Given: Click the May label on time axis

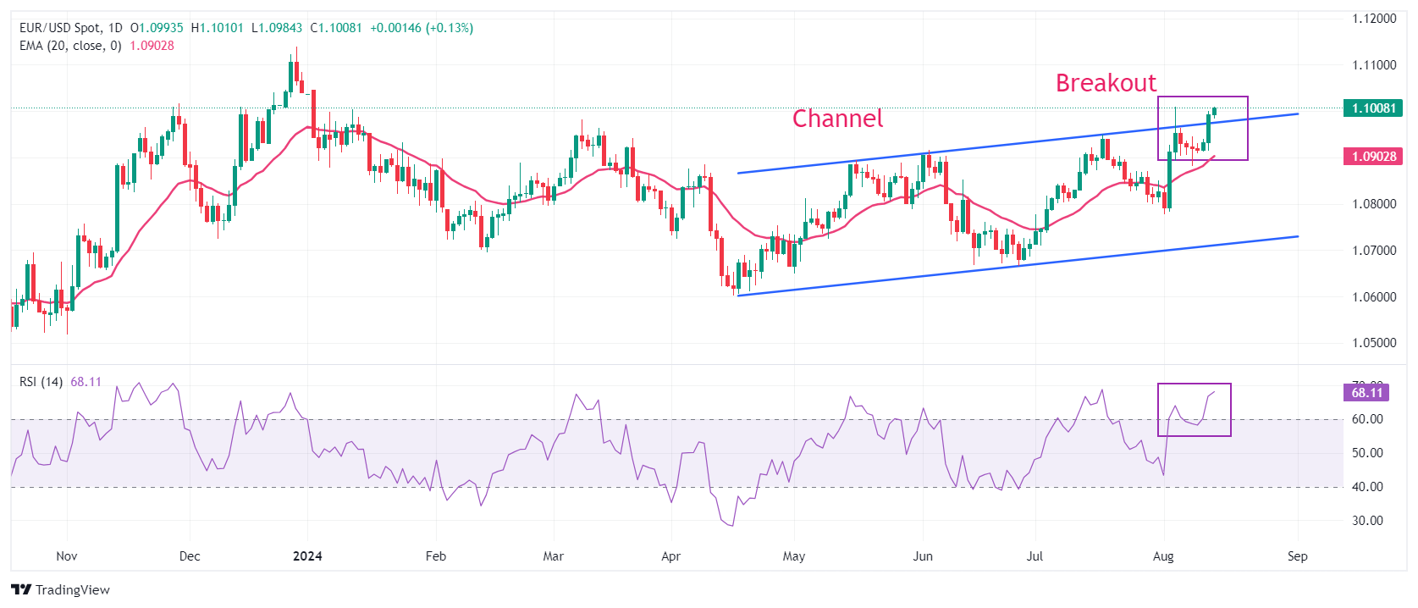Looking at the screenshot, I should pyautogui.click(x=793, y=556).
